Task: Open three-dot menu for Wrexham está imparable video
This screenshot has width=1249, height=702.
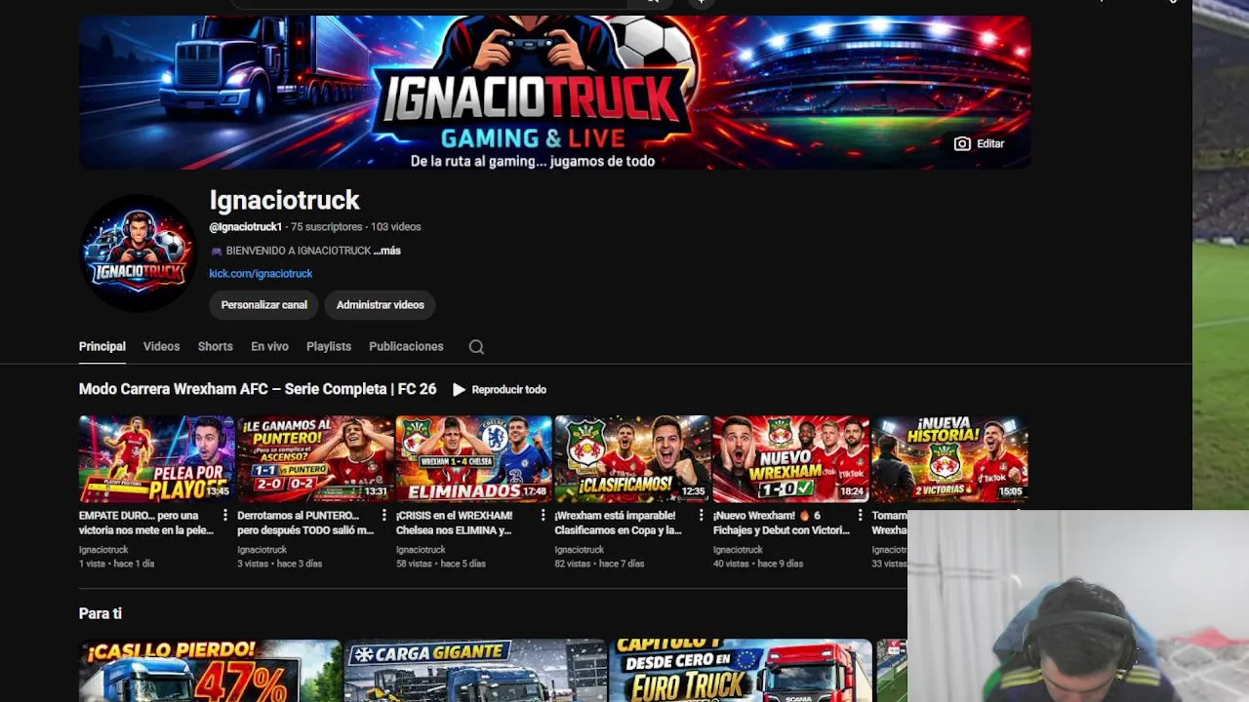Action: (701, 516)
